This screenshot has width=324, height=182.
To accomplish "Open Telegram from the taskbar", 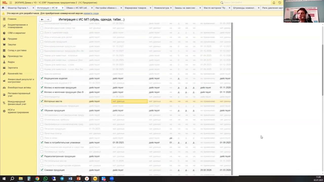I will point(62,179).
